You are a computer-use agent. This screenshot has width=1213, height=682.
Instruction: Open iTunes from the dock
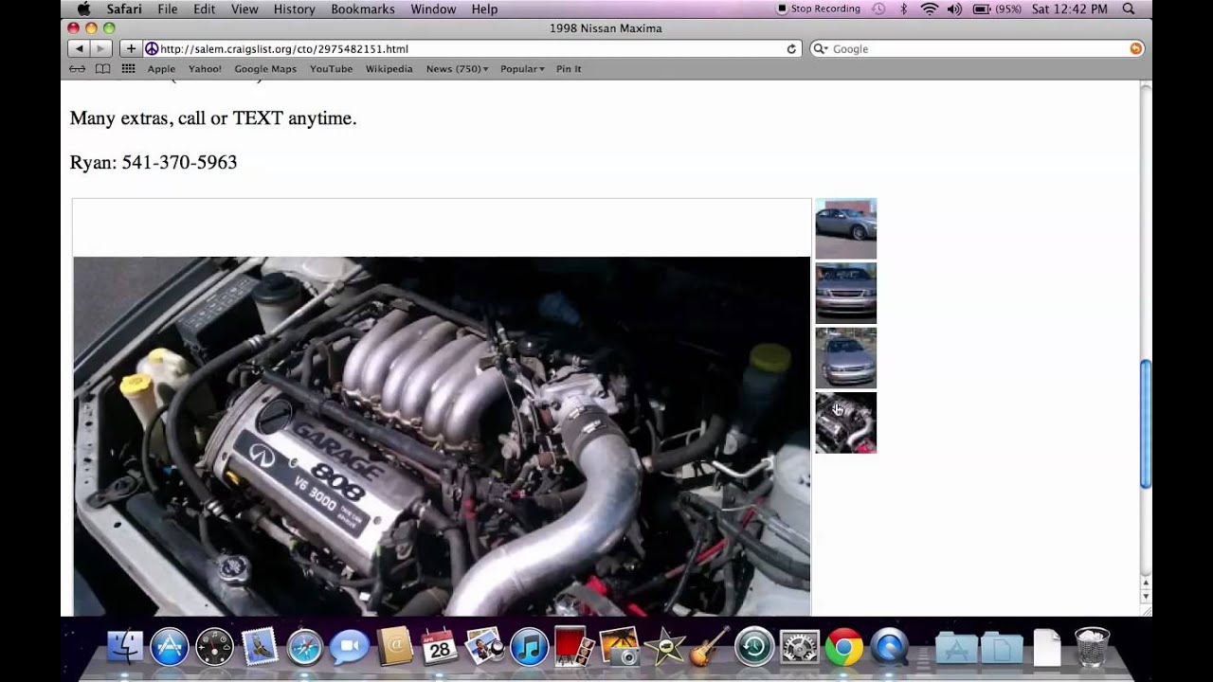[x=529, y=648]
